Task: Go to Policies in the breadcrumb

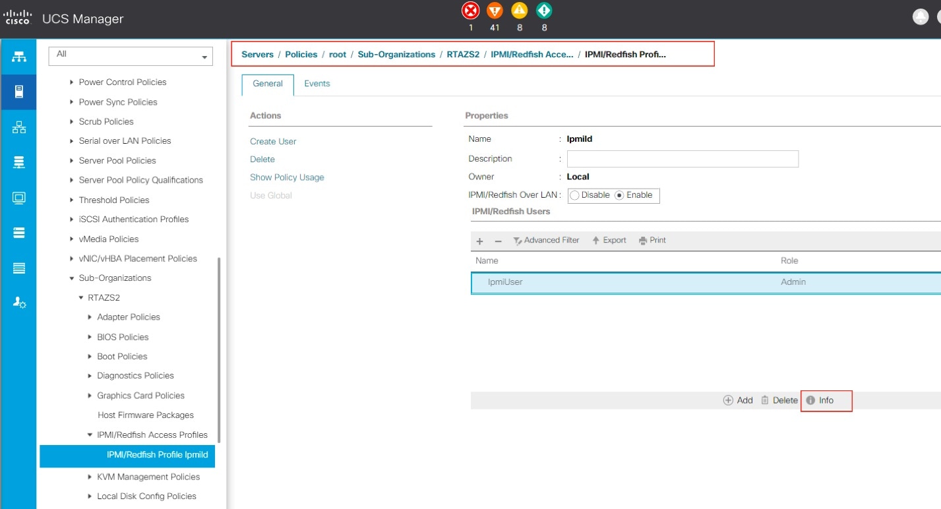Action: [x=301, y=55]
